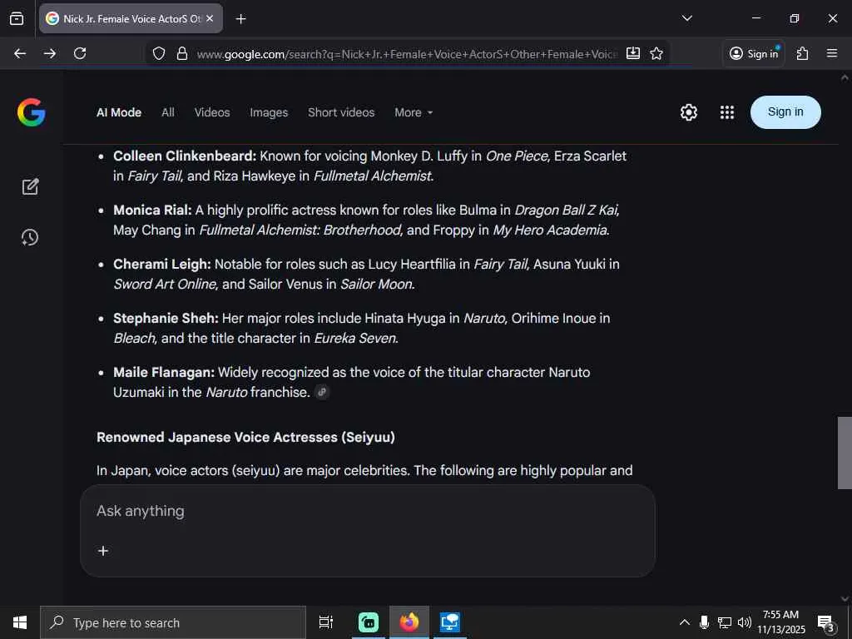
Task: Expand the More search filters dropdown
Action: (x=414, y=112)
